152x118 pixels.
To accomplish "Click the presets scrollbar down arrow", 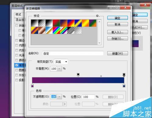I will [x=99, y=43].
